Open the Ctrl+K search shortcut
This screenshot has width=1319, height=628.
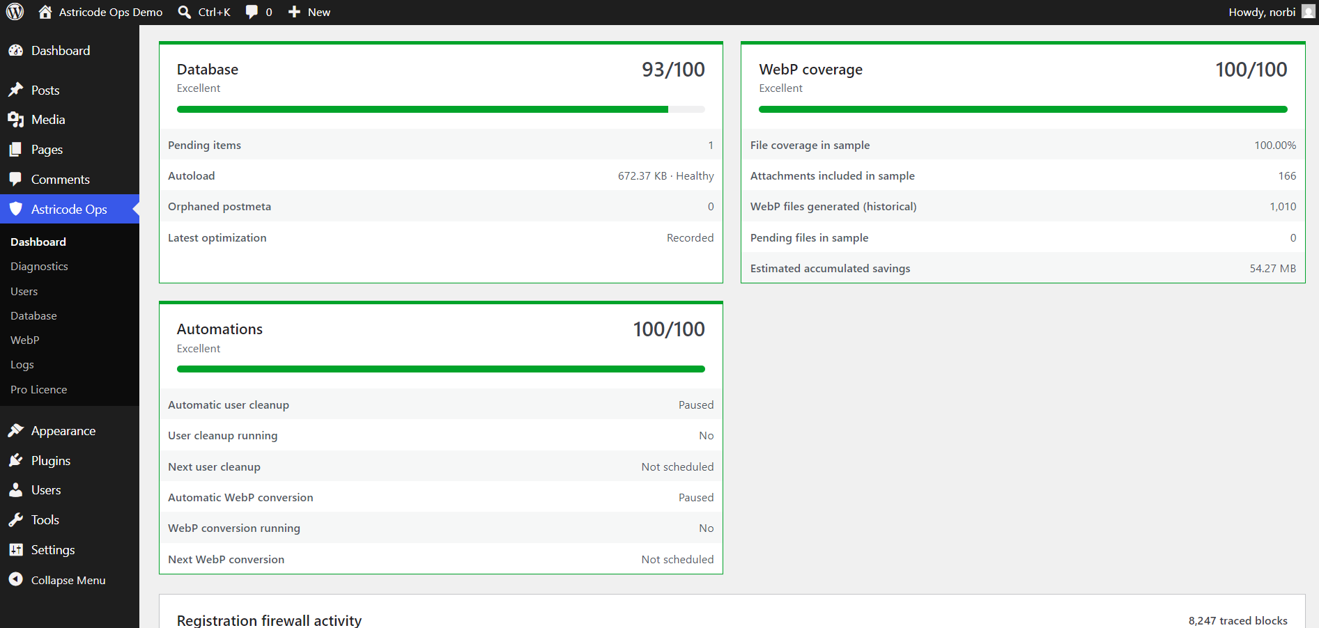coord(214,12)
